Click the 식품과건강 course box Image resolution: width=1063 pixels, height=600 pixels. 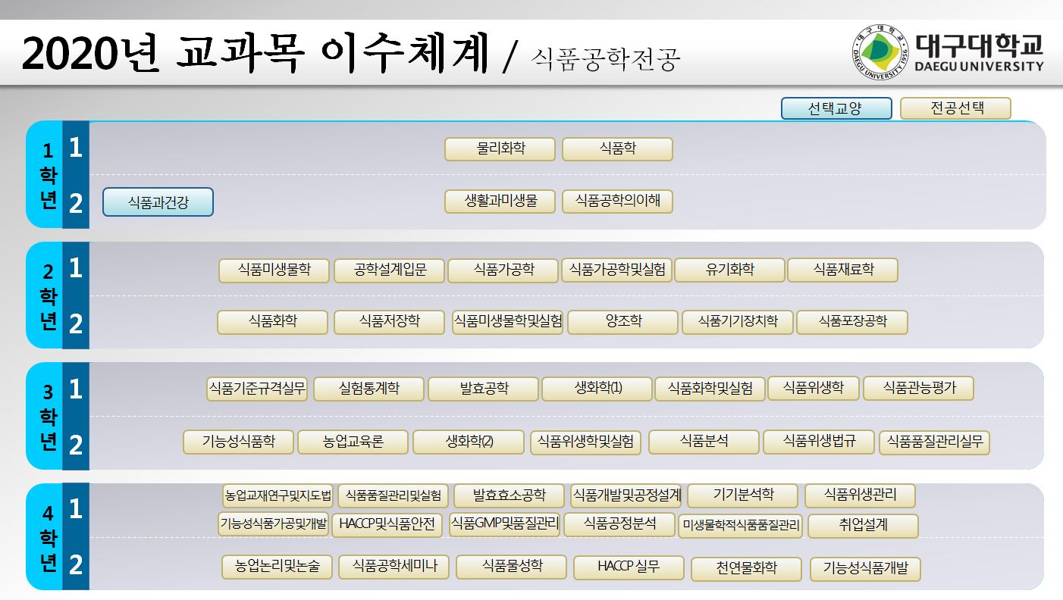[158, 202]
